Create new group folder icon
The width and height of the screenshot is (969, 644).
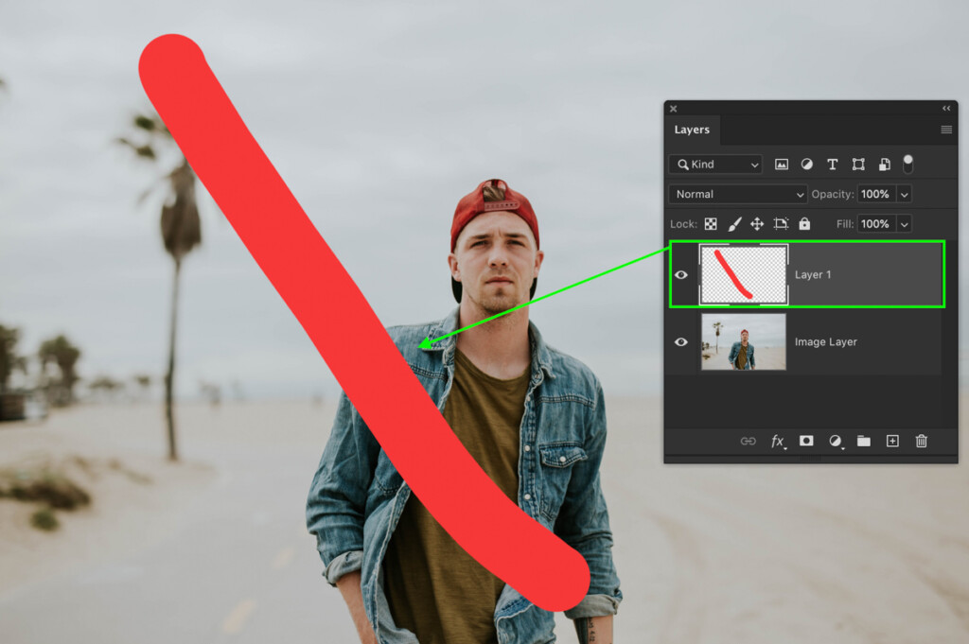[x=864, y=441]
